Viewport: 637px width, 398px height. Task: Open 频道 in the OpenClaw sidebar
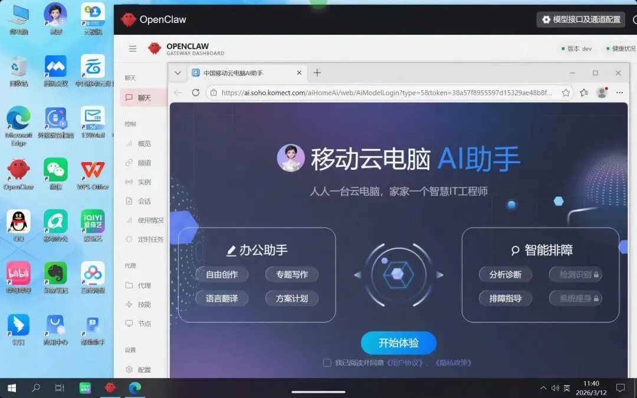(x=144, y=163)
